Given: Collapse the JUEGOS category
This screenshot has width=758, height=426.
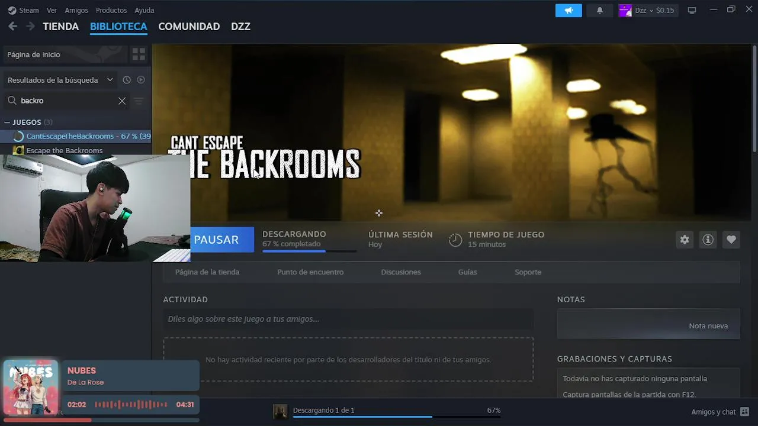Looking at the screenshot, I should [x=7, y=122].
